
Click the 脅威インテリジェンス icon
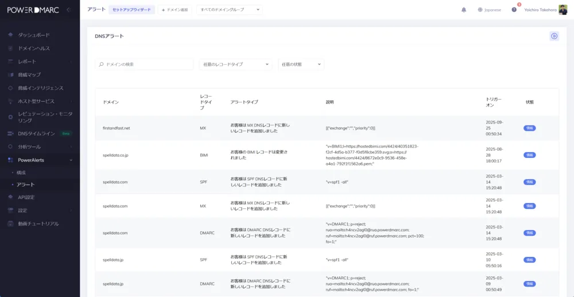click(x=10, y=88)
